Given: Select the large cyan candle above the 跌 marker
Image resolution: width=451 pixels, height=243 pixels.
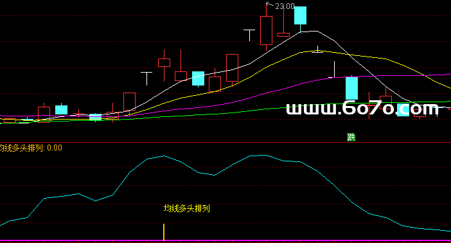Looking at the screenshot, I should [351, 88].
